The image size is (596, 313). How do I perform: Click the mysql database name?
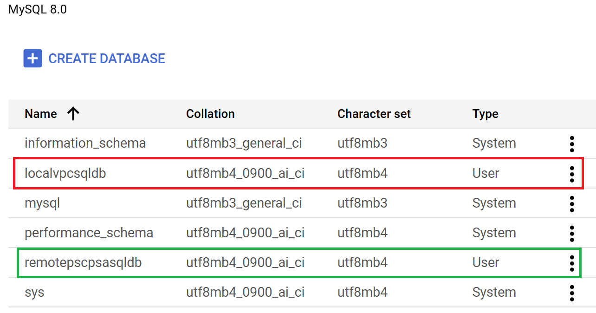tap(42, 203)
